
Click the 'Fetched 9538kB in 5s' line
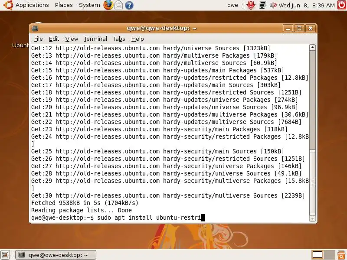(x=85, y=203)
